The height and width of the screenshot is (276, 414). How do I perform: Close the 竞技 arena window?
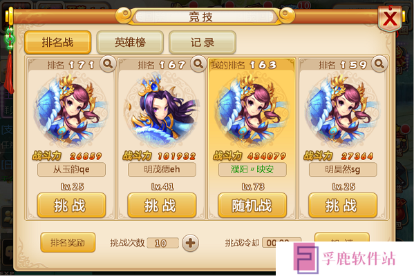click(x=390, y=19)
